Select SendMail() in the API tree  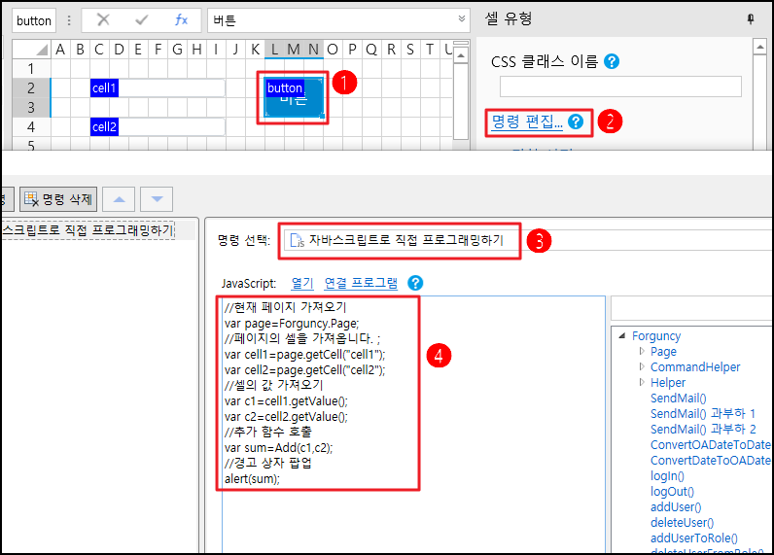(x=678, y=399)
